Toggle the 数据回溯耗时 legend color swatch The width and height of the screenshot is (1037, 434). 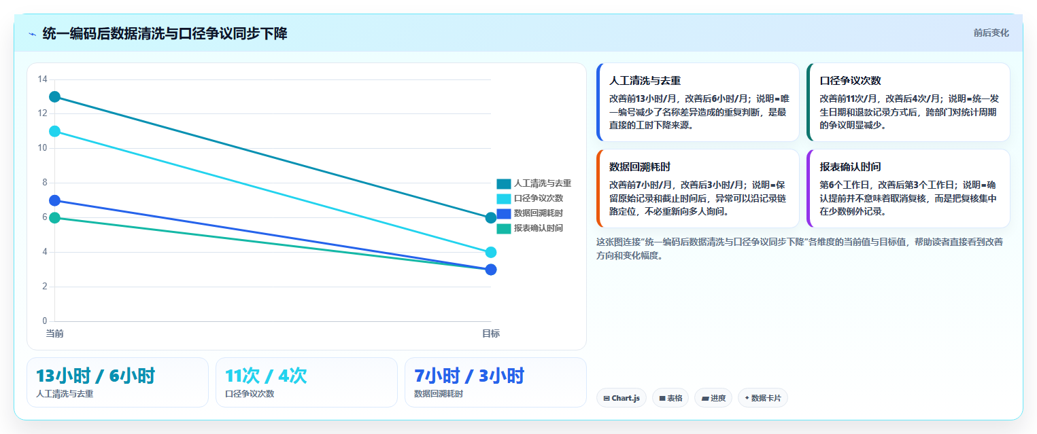[504, 213]
